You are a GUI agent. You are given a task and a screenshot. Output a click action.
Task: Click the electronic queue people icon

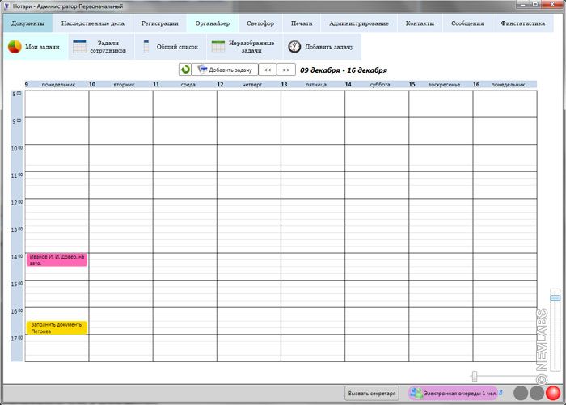point(416,393)
